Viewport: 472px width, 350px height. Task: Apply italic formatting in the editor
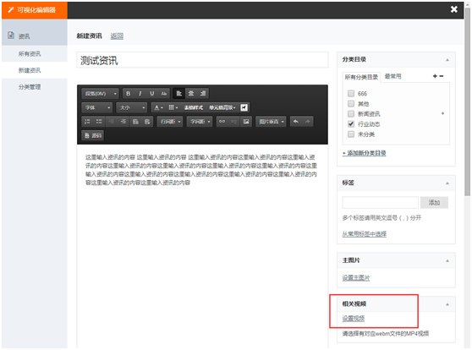click(140, 94)
